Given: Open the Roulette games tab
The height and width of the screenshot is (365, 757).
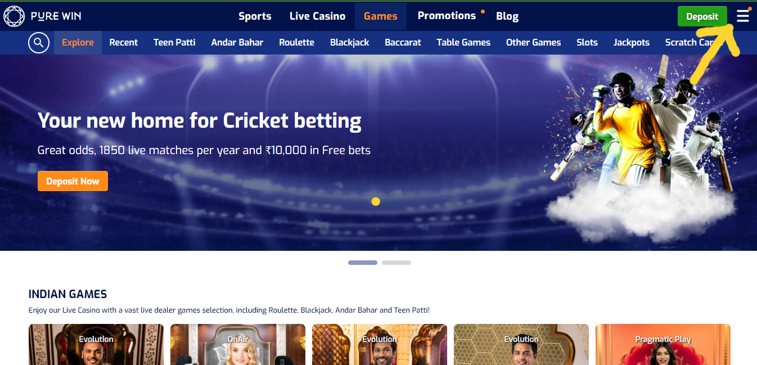Looking at the screenshot, I should pyautogui.click(x=296, y=42).
